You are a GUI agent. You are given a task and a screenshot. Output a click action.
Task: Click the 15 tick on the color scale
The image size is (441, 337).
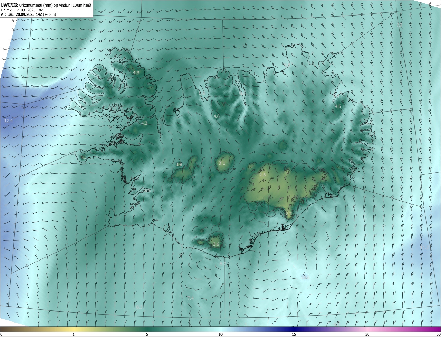[294, 335]
